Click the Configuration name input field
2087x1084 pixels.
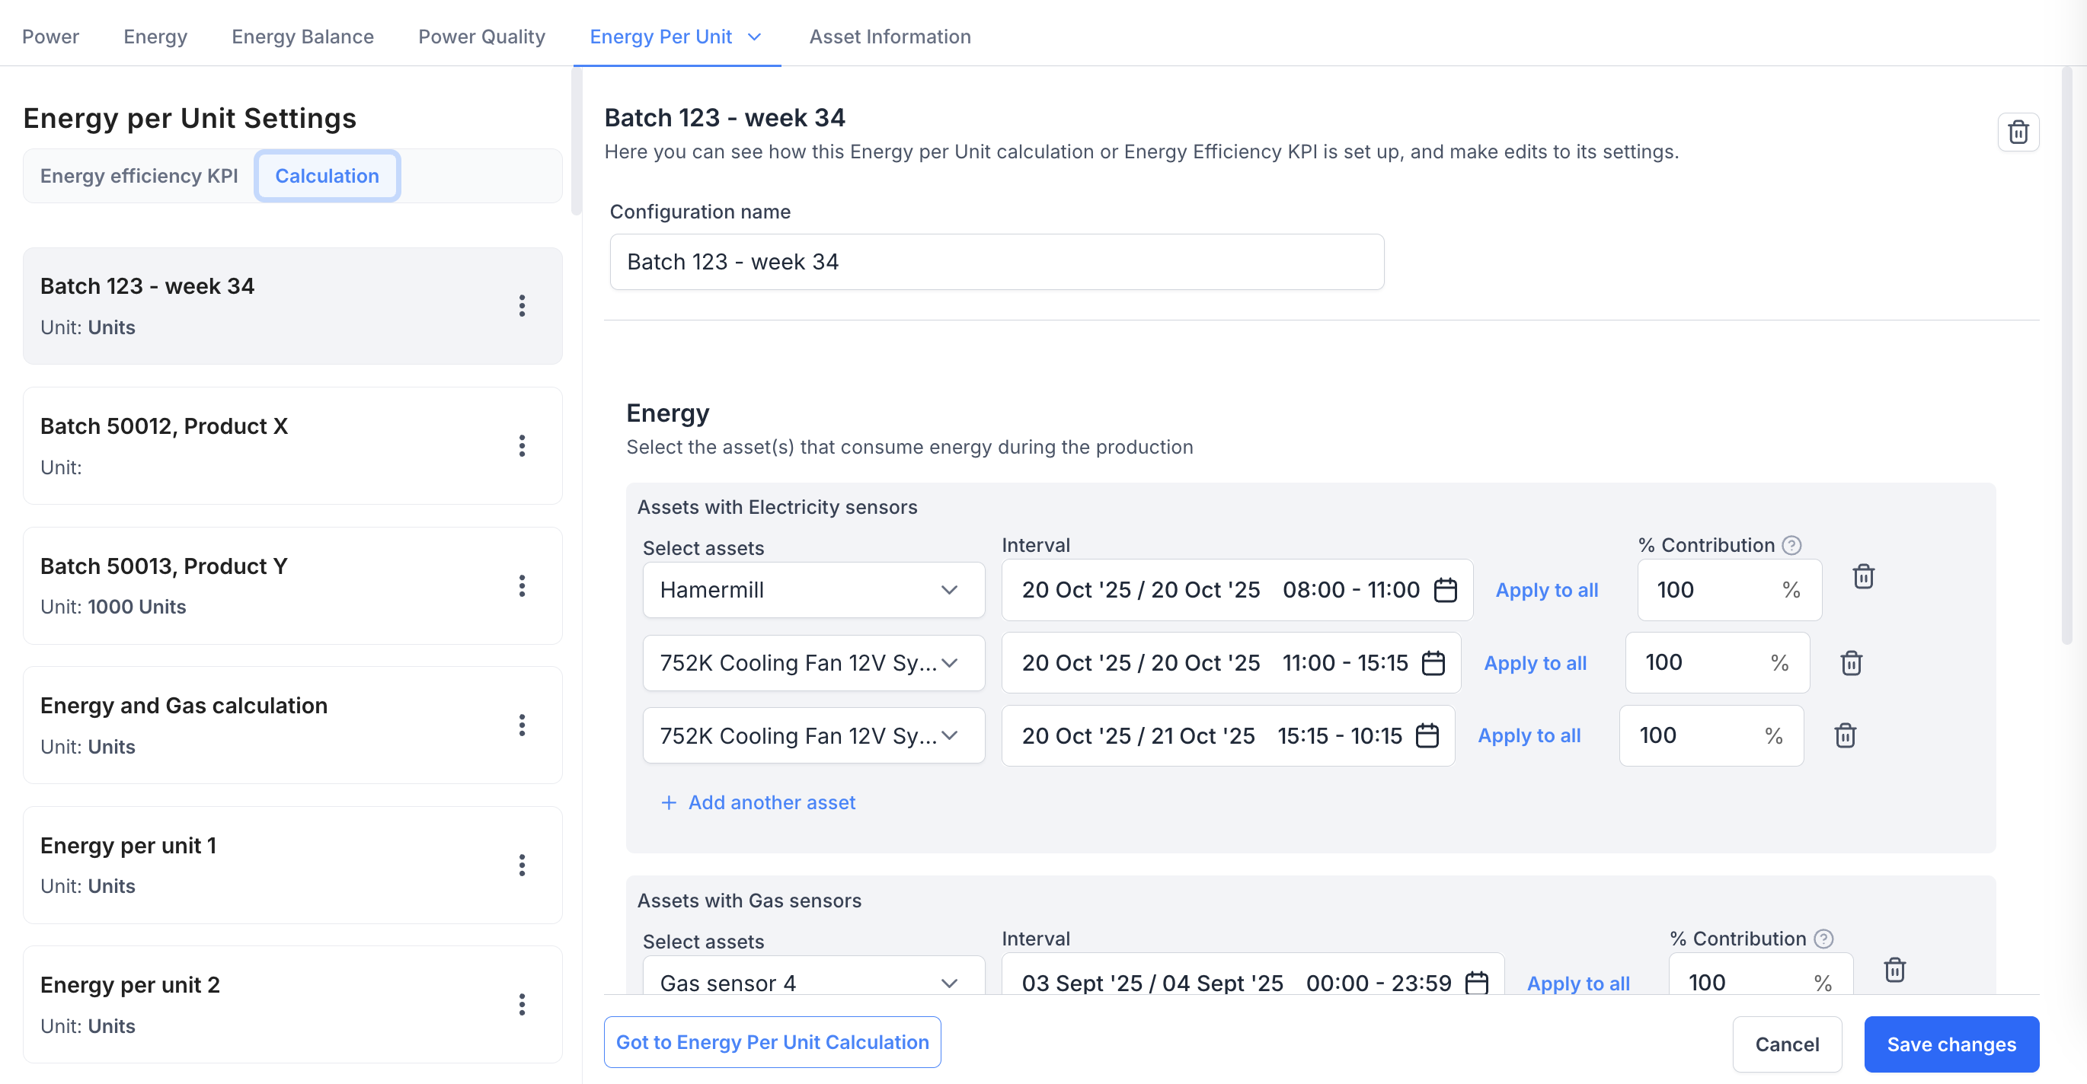coord(996,262)
